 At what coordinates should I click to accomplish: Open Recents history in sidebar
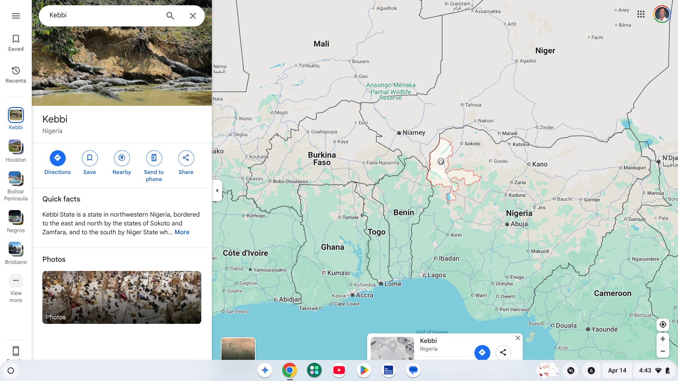[16, 75]
